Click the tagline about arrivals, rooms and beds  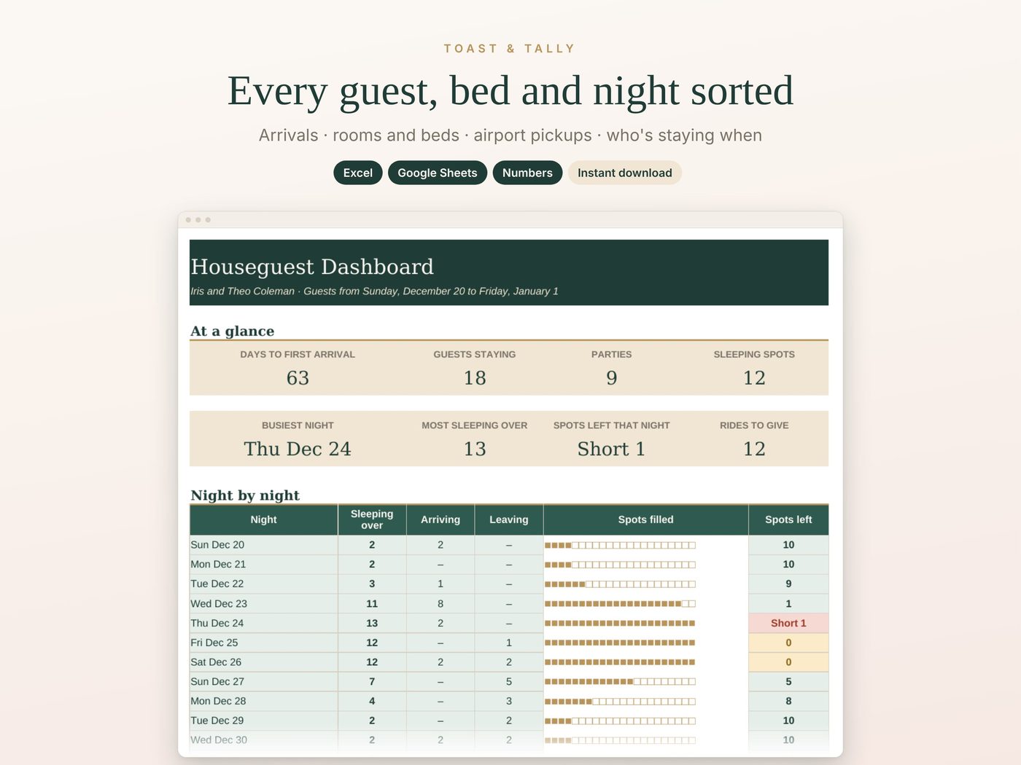pos(510,136)
